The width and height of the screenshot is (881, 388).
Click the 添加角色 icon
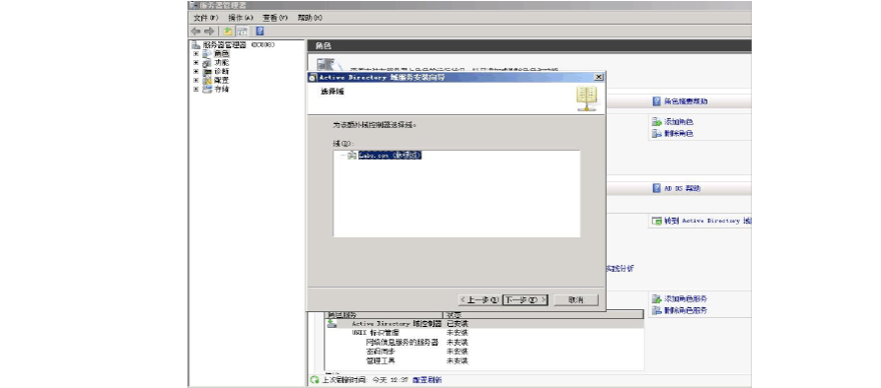tap(656, 122)
